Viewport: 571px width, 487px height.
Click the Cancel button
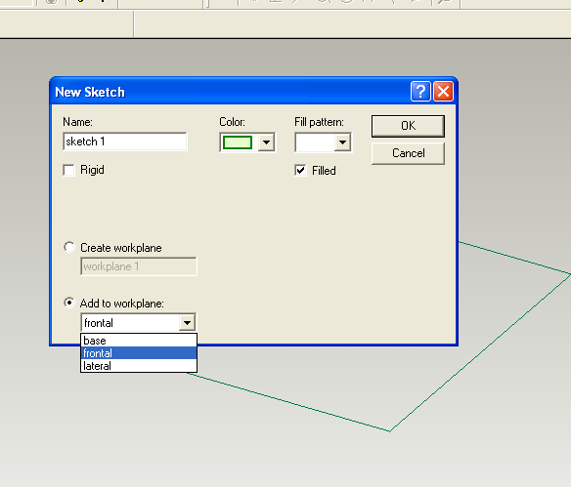pos(408,153)
